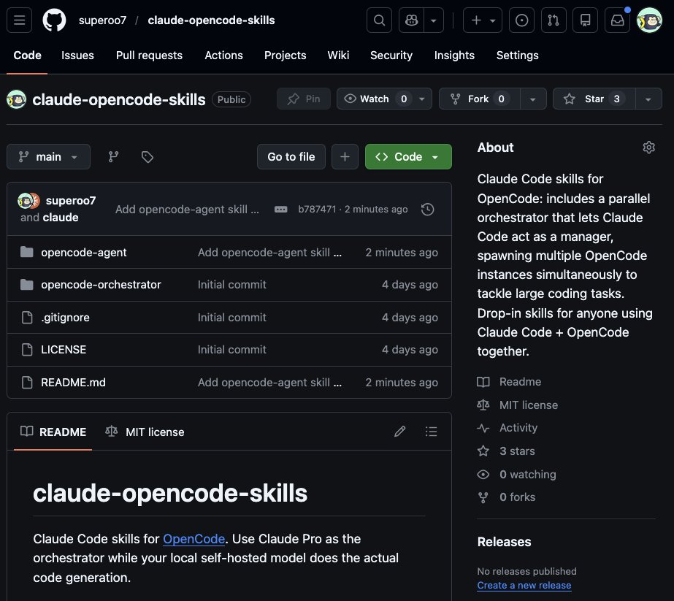The height and width of the screenshot is (601, 674).
Task: View branches via the branch icon
Action: [113, 157]
